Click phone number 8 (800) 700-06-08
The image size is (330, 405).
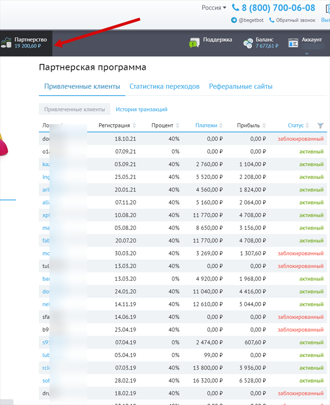(x=279, y=8)
